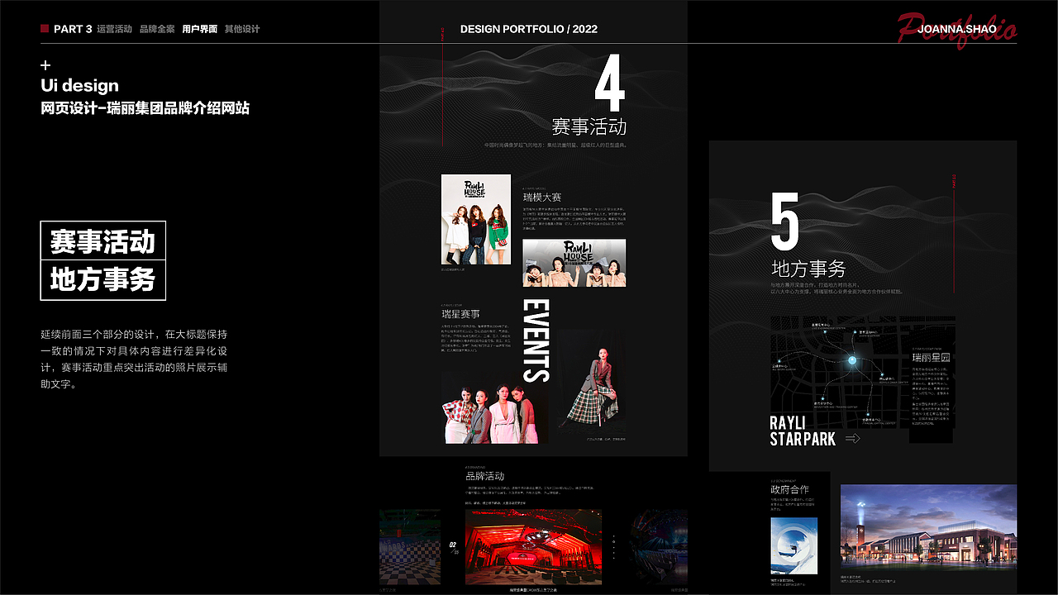Select the dim auditorium next slide image
The image size is (1058, 595).
click(x=660, y=547)
